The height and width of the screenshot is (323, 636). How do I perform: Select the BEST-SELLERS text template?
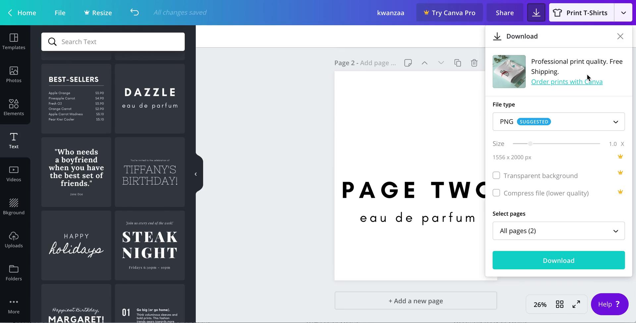[76, 99]
